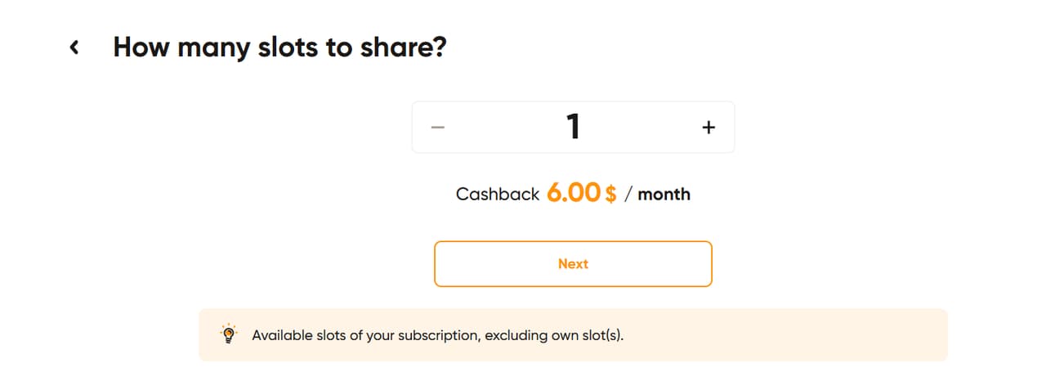This screenshot has height=390, width=1046.
Task: Go back using the left chevron arrow
Action: click(74, 47)
